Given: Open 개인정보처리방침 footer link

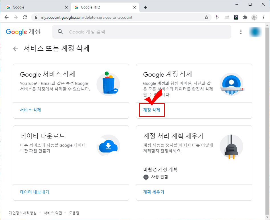Looking at the screenshot, I should (23, 213).
